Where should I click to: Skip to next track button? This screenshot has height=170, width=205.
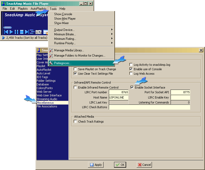tap(27, 32)
